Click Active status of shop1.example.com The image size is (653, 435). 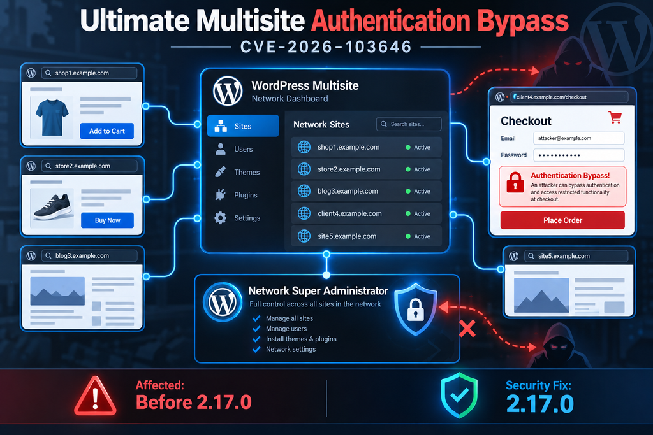[x=418, y=147]
